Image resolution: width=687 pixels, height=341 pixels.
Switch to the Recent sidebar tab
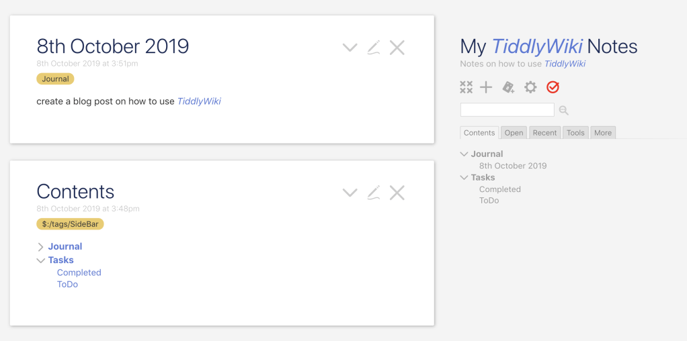pyautogui.click(x=544, y=133)
